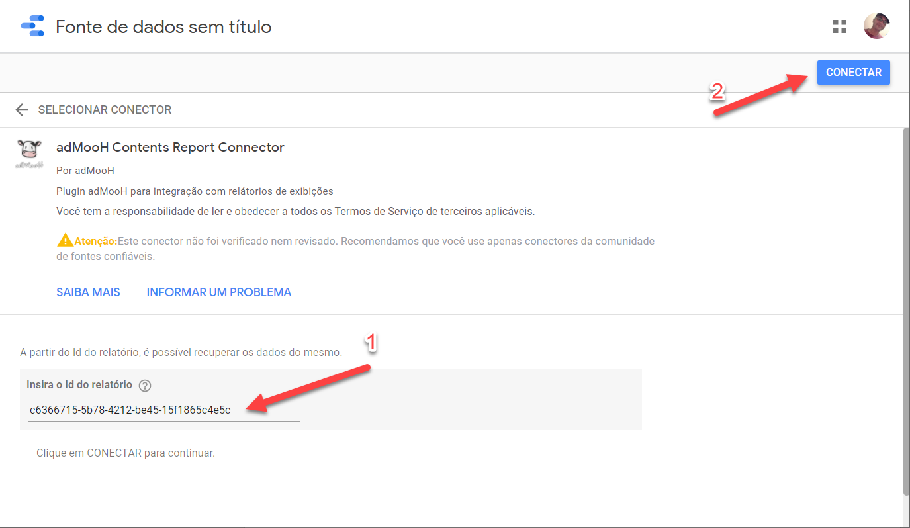Click the Termos de Serviço responsibility sentence
The image size is (910, 528).
295,212
